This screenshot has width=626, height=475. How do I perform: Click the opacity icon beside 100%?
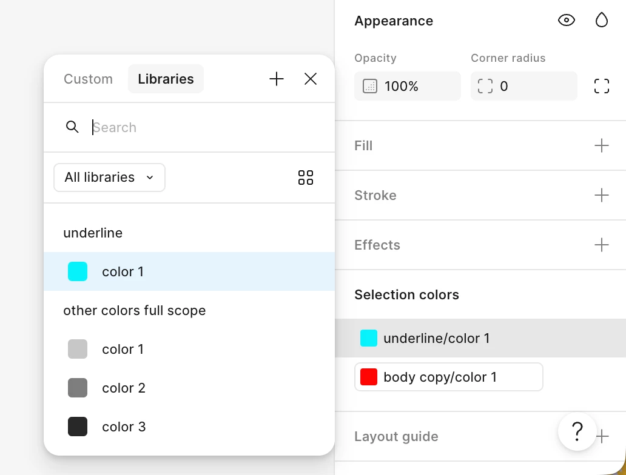[x=369, y=86]
